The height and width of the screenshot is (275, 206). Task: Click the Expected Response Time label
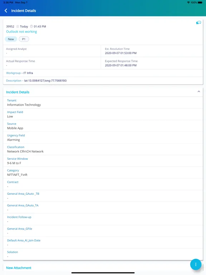click(x=121, y=61)
